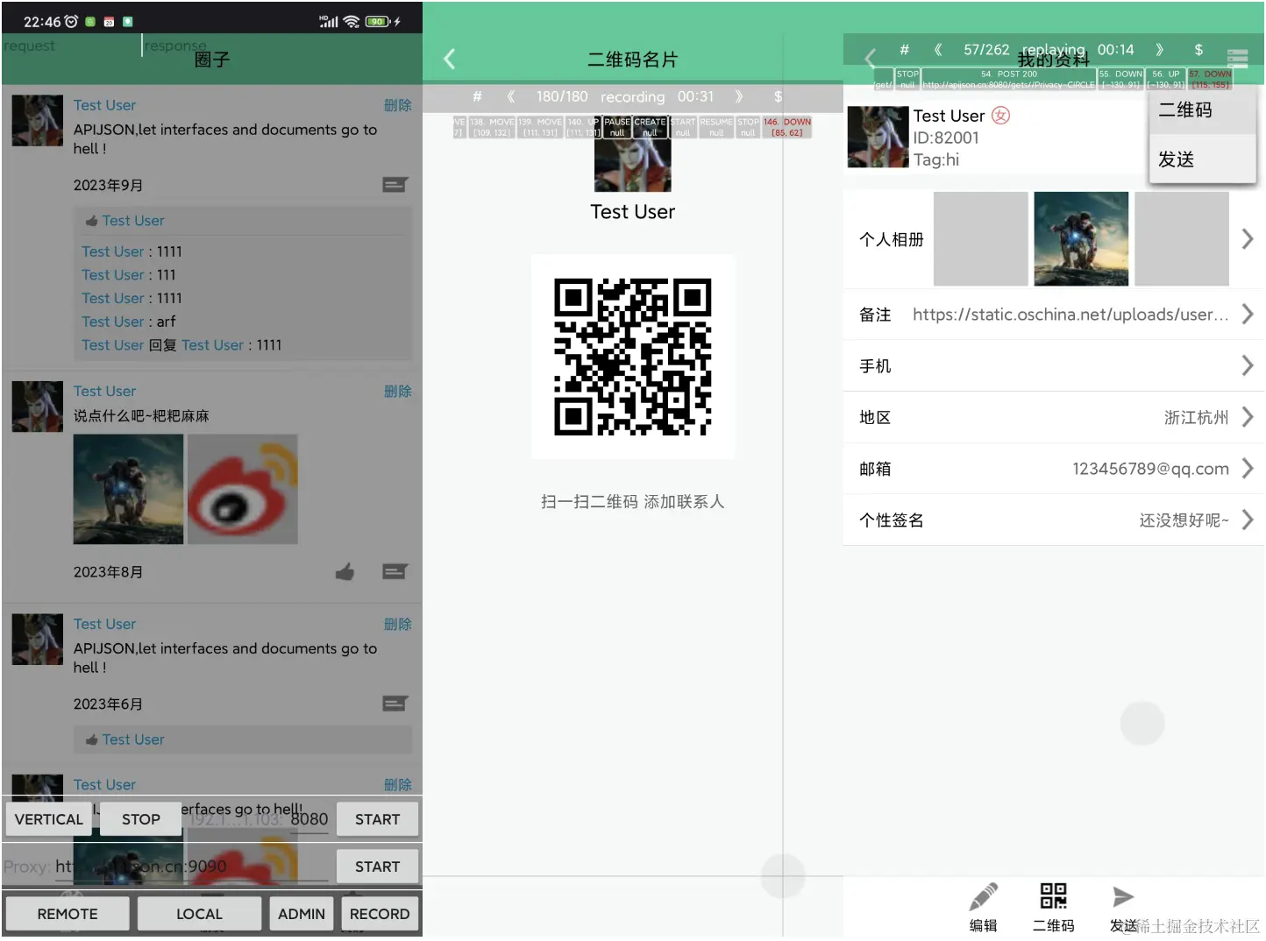Go back from the 我的资料 screen
The image size is (1266, 941).
point(870,59)
